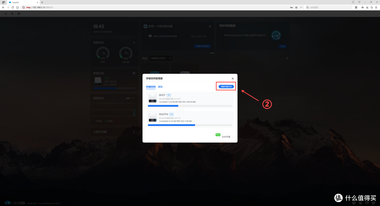Select the ROOTFS drive icon
Screen dimensions: 380x206
coord(152,118)
